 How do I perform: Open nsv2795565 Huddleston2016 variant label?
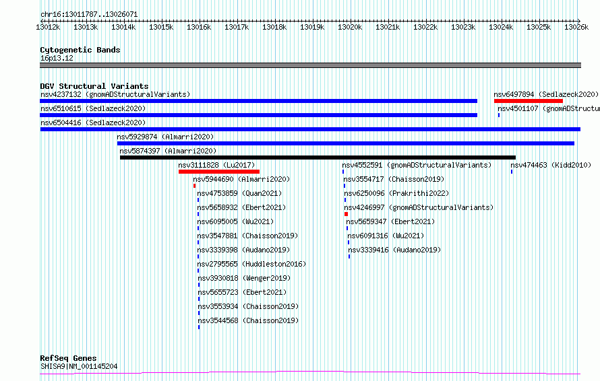click(251, 264)
